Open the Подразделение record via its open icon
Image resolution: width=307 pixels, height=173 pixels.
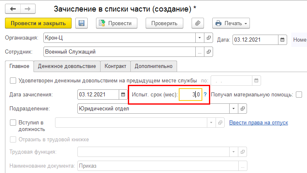243,108
